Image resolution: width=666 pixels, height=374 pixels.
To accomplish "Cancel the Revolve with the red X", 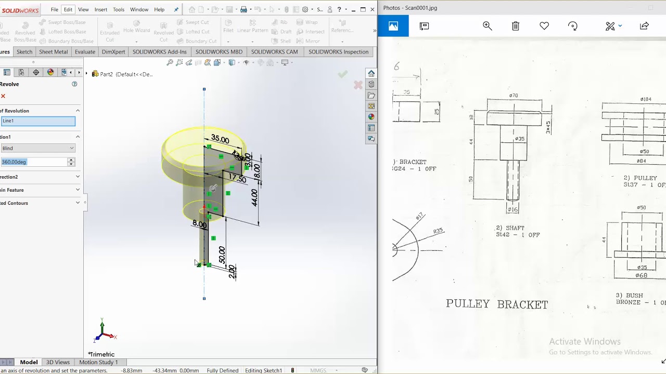I will click(3, 96).
